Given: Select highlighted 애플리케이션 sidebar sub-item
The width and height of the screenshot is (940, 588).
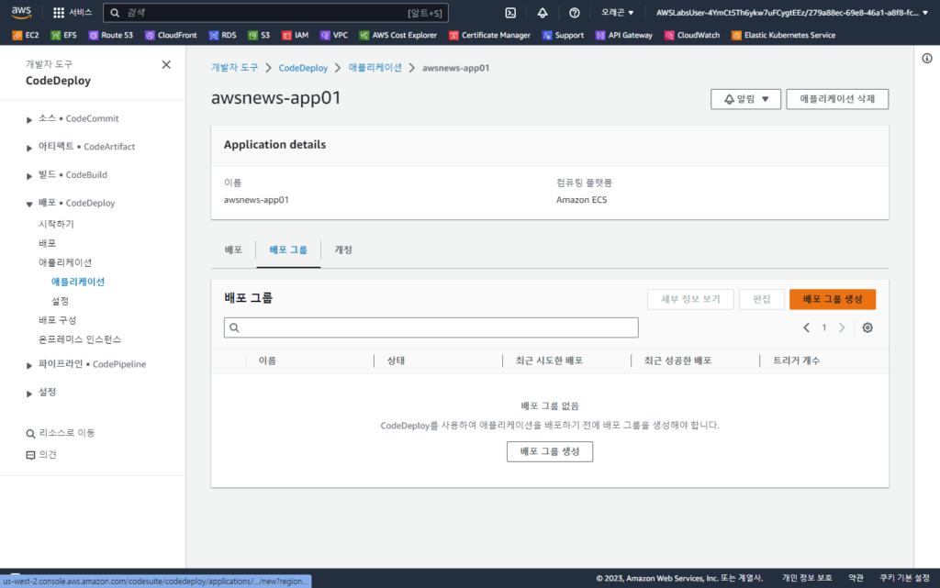Looking at the screenshot, I should pos(78,282).
